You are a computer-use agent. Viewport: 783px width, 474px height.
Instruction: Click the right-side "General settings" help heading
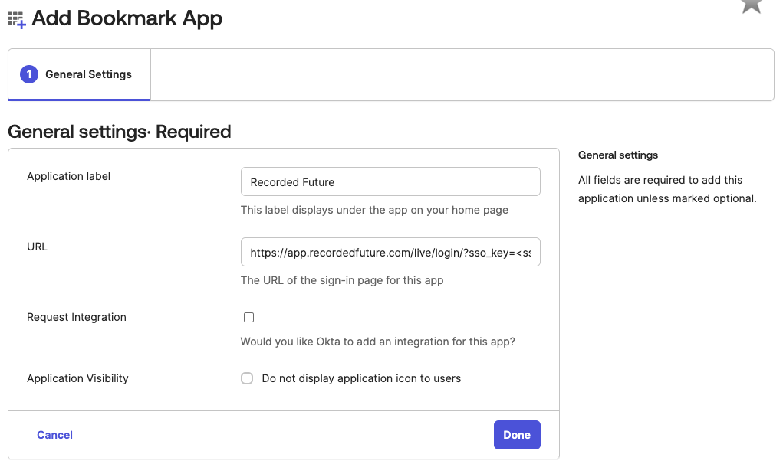[617, 155]
